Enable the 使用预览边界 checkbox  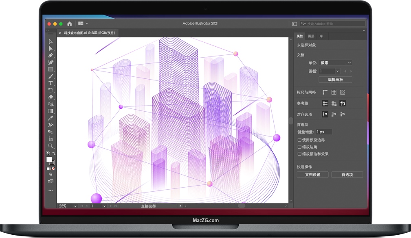[299, 140]
